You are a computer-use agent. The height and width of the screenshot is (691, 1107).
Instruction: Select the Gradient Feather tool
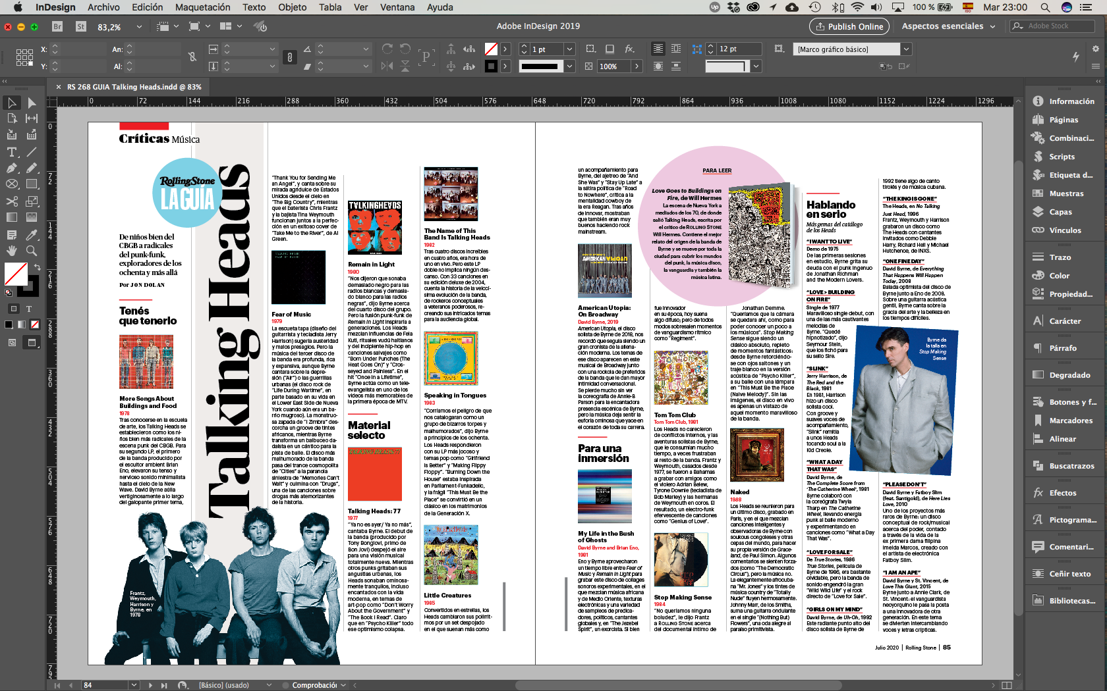pos(32,217)
